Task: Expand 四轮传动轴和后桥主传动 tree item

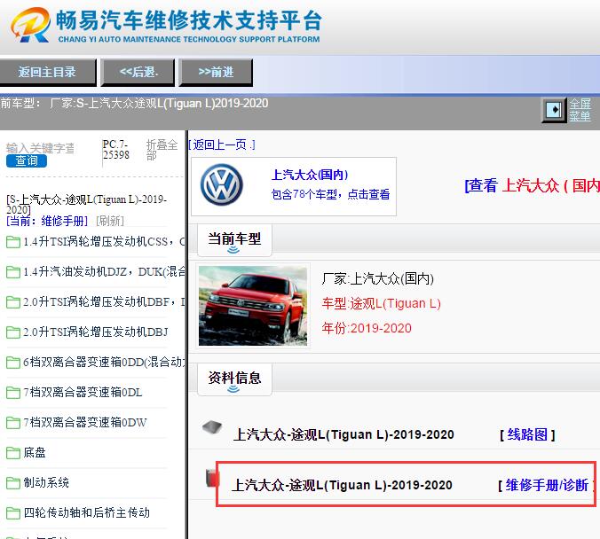Action: click(86, 512)
